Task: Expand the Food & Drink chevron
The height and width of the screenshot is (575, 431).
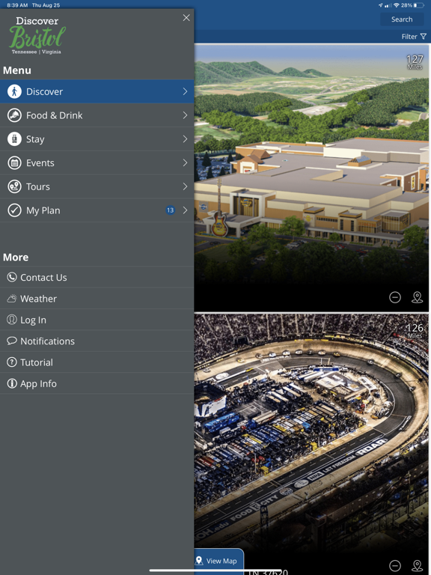Action: pyautogui.click(x=185, y=115)
